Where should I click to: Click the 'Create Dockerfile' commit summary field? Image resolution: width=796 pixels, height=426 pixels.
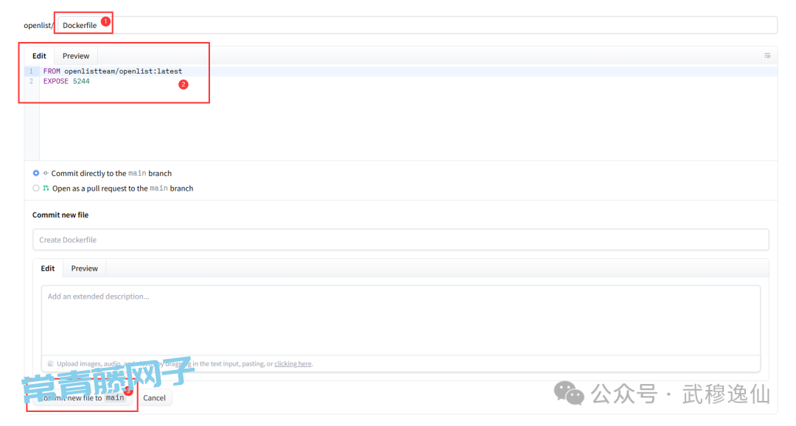coord(400,240)
